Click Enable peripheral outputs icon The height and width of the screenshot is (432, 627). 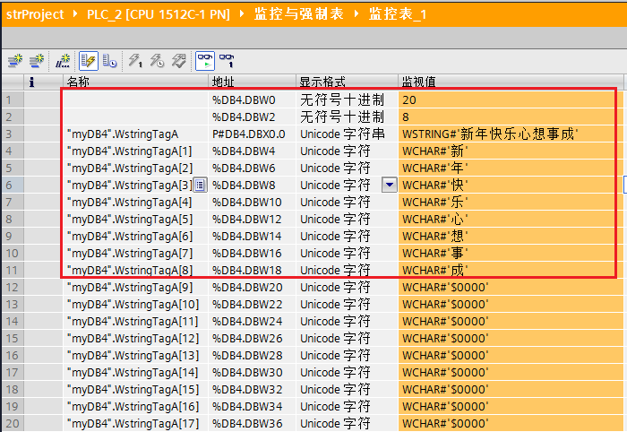179,61
